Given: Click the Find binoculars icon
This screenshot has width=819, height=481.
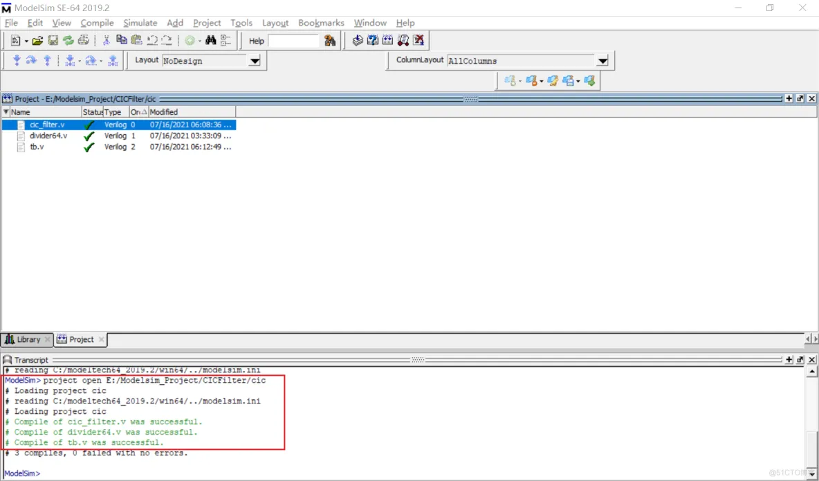Looking at the screenshot, I should tap(211, 40).
